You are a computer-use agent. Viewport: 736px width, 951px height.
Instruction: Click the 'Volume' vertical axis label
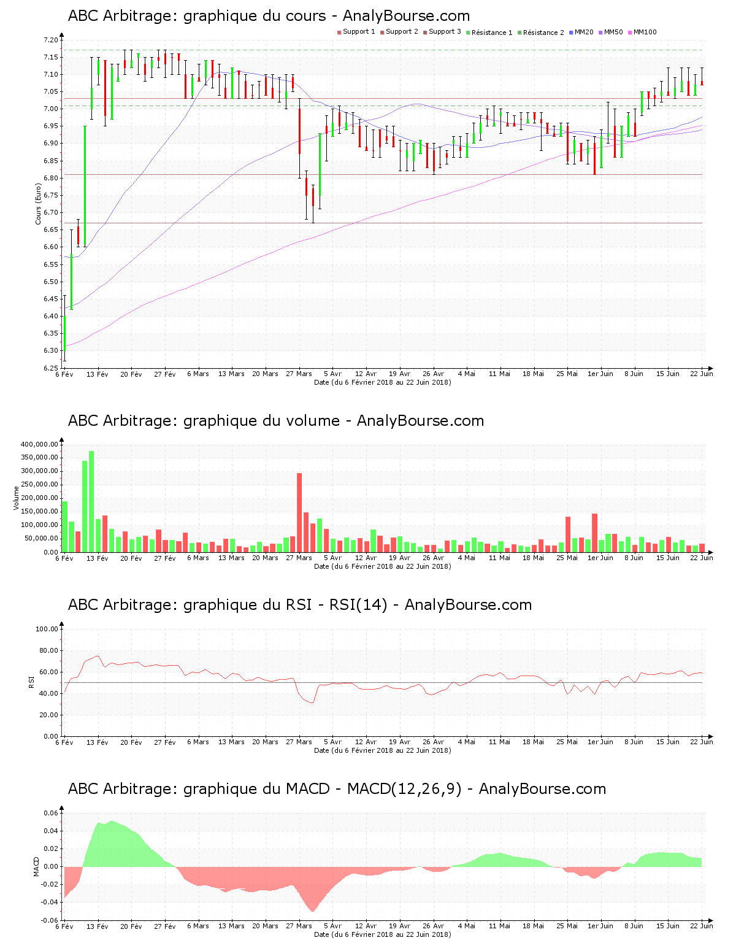[x=17, y=498]
